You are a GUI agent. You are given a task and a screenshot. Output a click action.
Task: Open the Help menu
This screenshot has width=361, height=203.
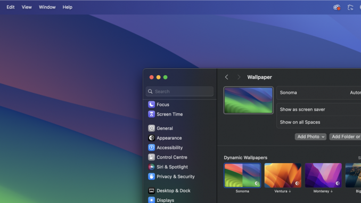(x=68, y=7)
